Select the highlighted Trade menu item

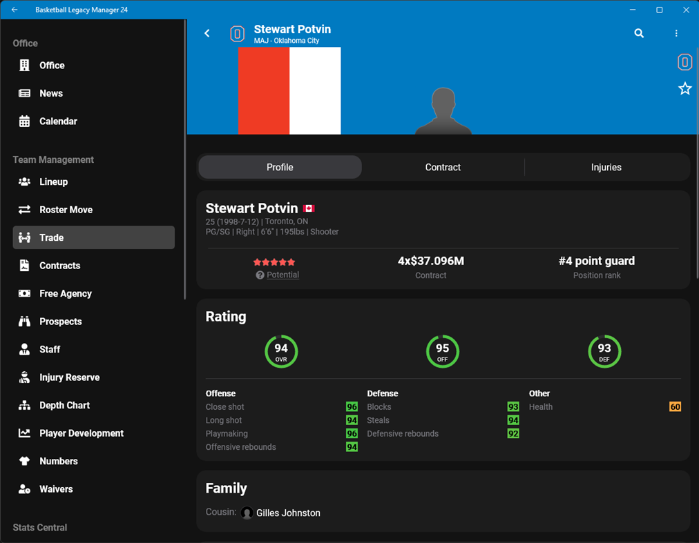[x=94, y=237]
